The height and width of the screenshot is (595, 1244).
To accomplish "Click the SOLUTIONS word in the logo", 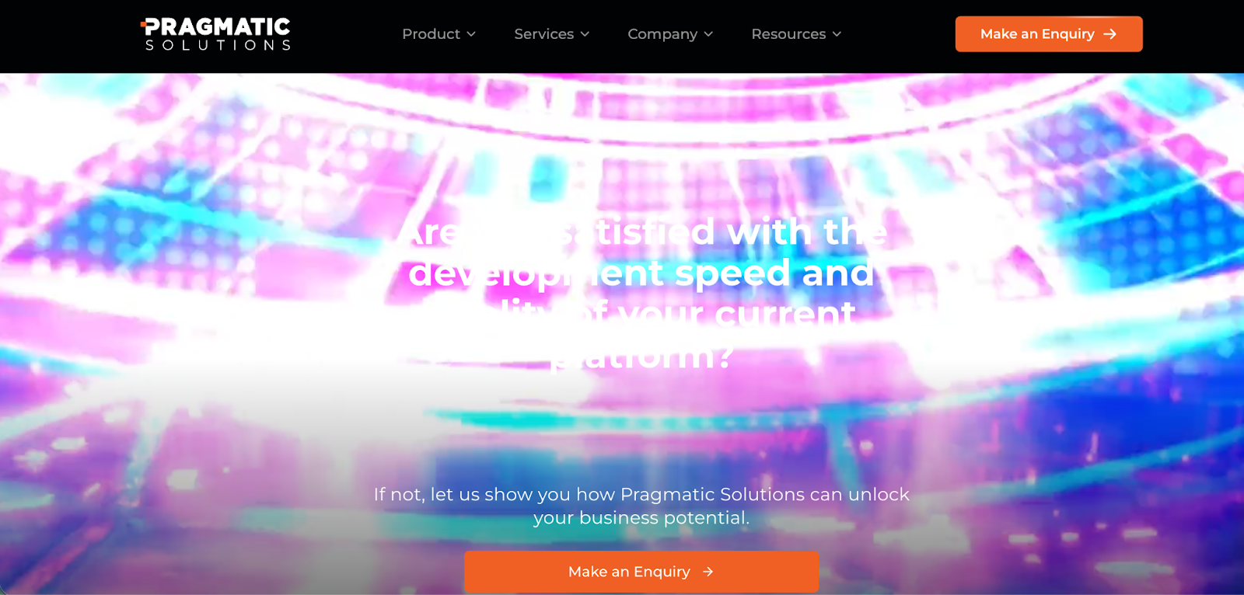I will [x=218, y=45].
